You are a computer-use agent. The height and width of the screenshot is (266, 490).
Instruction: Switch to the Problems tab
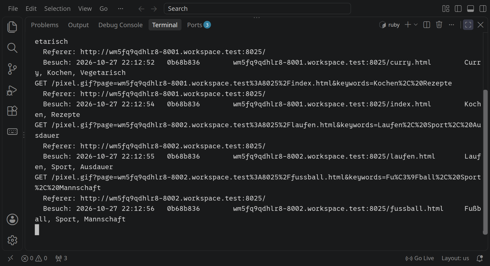(x=45, y=25)
